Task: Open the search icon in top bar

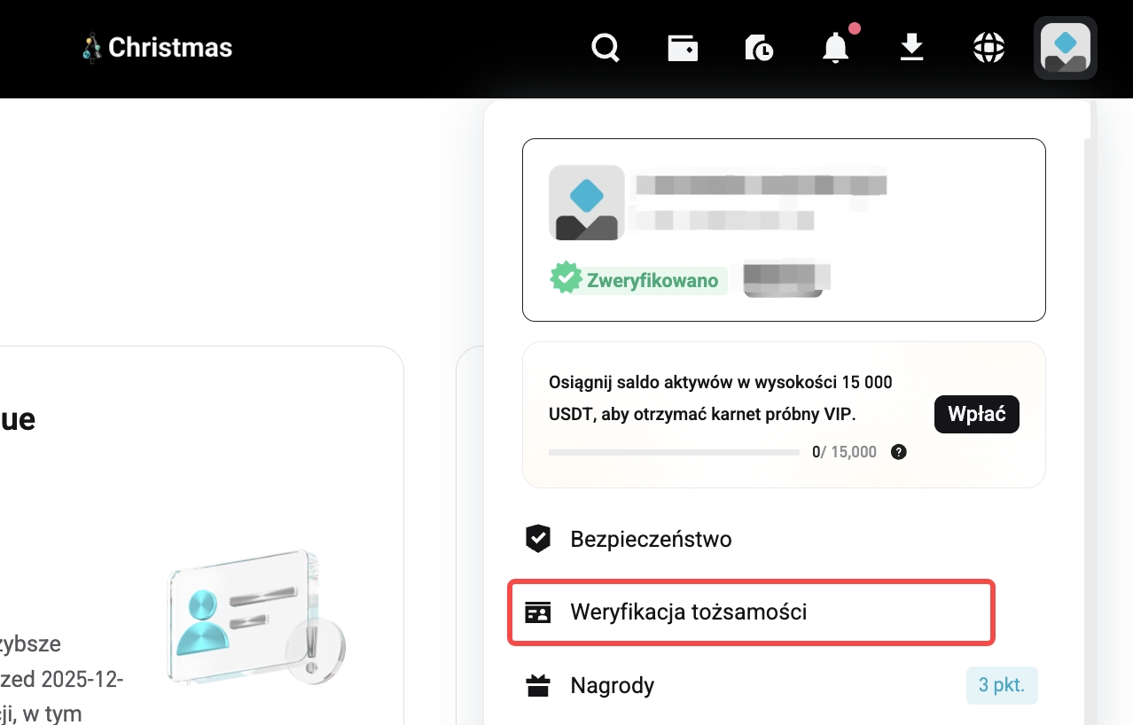Action: coord(605,48)
